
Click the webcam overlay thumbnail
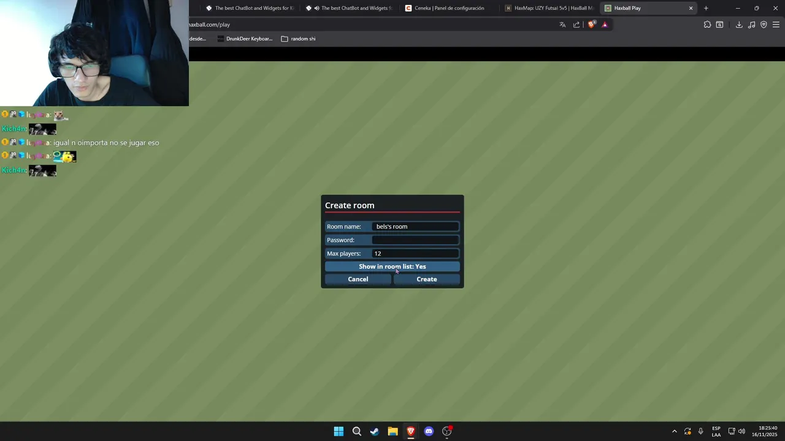pyautogui.click(x=94, y=53)
